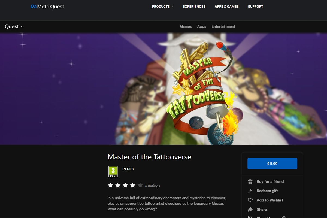Click the gift box icon

point(250,181)
